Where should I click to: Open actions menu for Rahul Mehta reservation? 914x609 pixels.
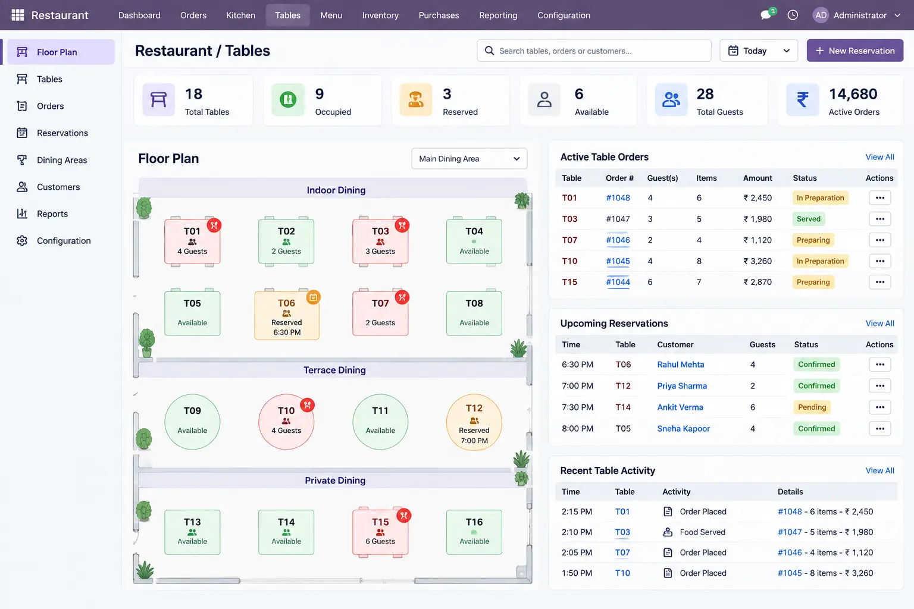(880, 365)
